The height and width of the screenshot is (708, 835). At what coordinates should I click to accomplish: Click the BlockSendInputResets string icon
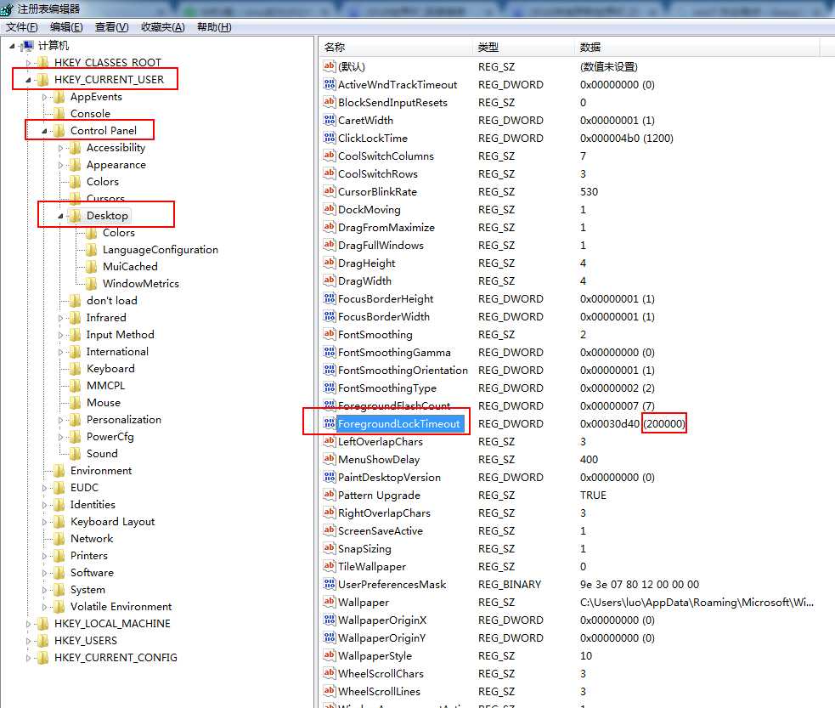coord(330,102)
